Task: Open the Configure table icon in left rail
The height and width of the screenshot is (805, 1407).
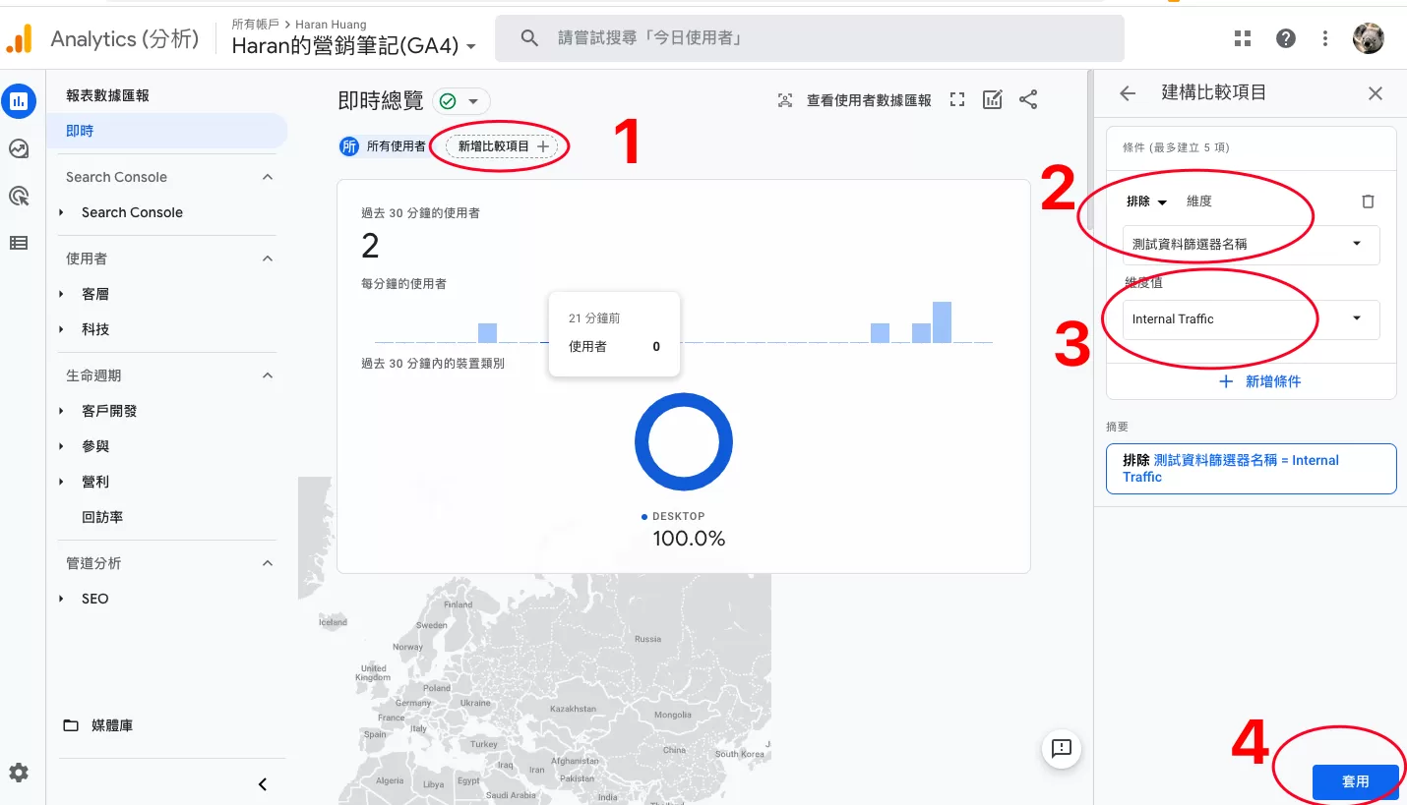Action: 19,243
